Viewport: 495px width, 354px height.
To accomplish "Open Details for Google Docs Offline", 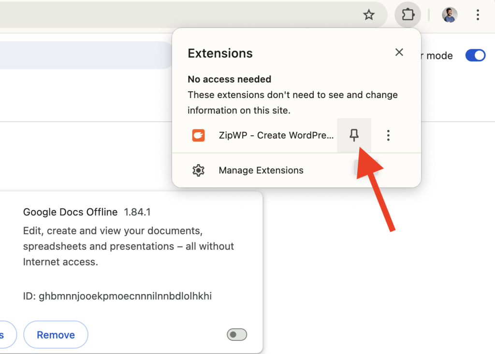I will [5, 334].
